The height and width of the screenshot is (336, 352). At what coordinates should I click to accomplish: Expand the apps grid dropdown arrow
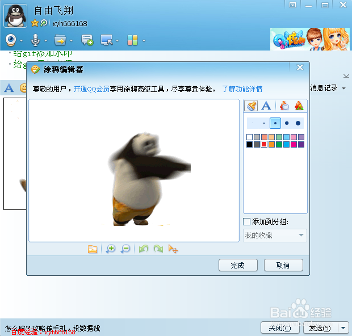tap(144, 41)
